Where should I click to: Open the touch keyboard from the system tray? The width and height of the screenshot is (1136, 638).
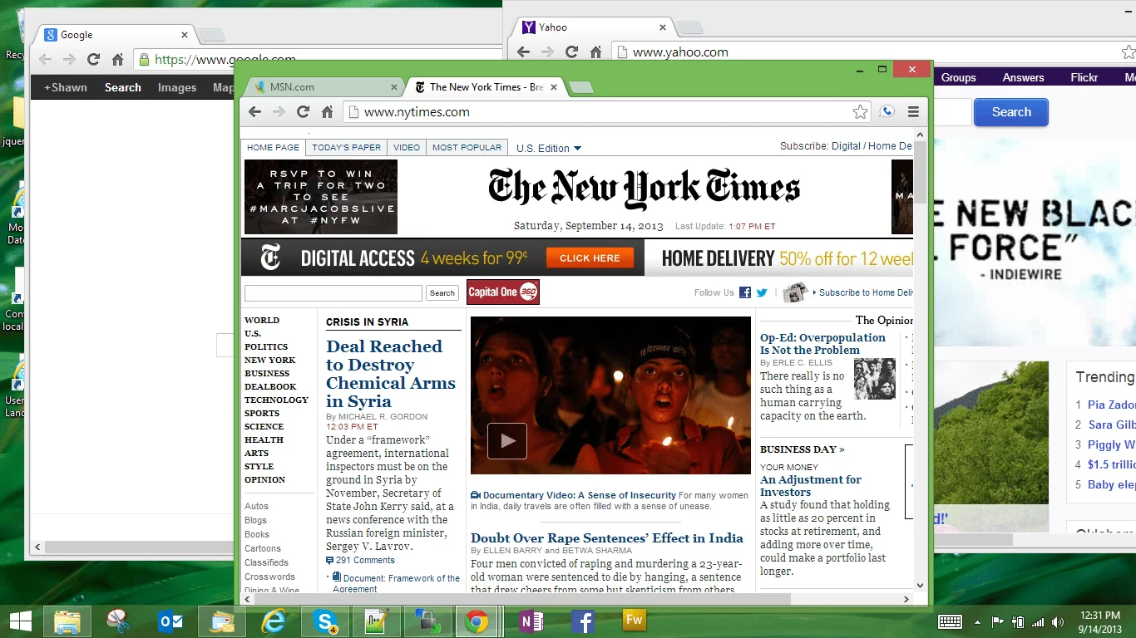tap(950, 621)
